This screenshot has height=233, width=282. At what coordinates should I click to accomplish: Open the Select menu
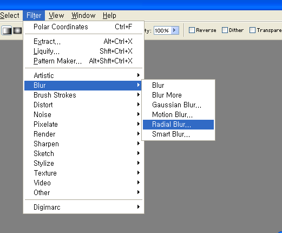(10, 16)
